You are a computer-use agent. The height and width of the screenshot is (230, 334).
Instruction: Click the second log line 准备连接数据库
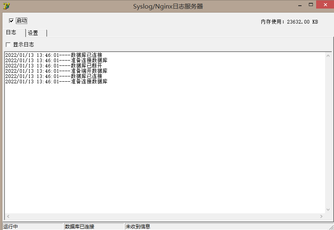click(56, 61)
